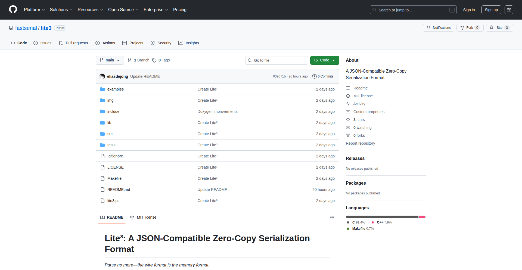Open the commit history clock icon
The image size is (522, 270).
pos(315,76)
